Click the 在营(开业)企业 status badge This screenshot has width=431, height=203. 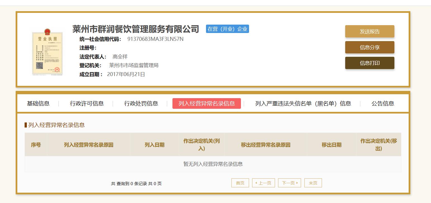(x=228, y=29)
